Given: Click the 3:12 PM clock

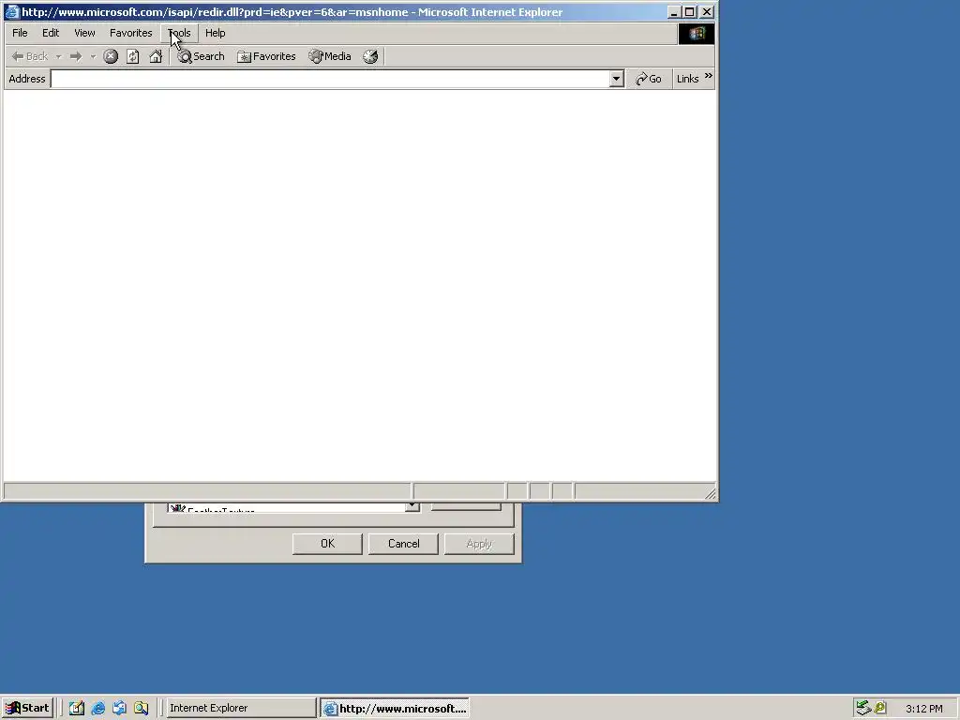Looking at the screenshot, I should click(x=923, y=709).
